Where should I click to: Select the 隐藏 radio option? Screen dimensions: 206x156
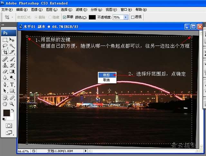pyautogui.click(x=50, y=17)
